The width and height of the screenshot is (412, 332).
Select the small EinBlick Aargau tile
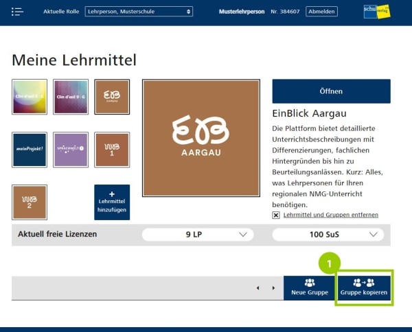pyautogui.click(x=112, y=97)
